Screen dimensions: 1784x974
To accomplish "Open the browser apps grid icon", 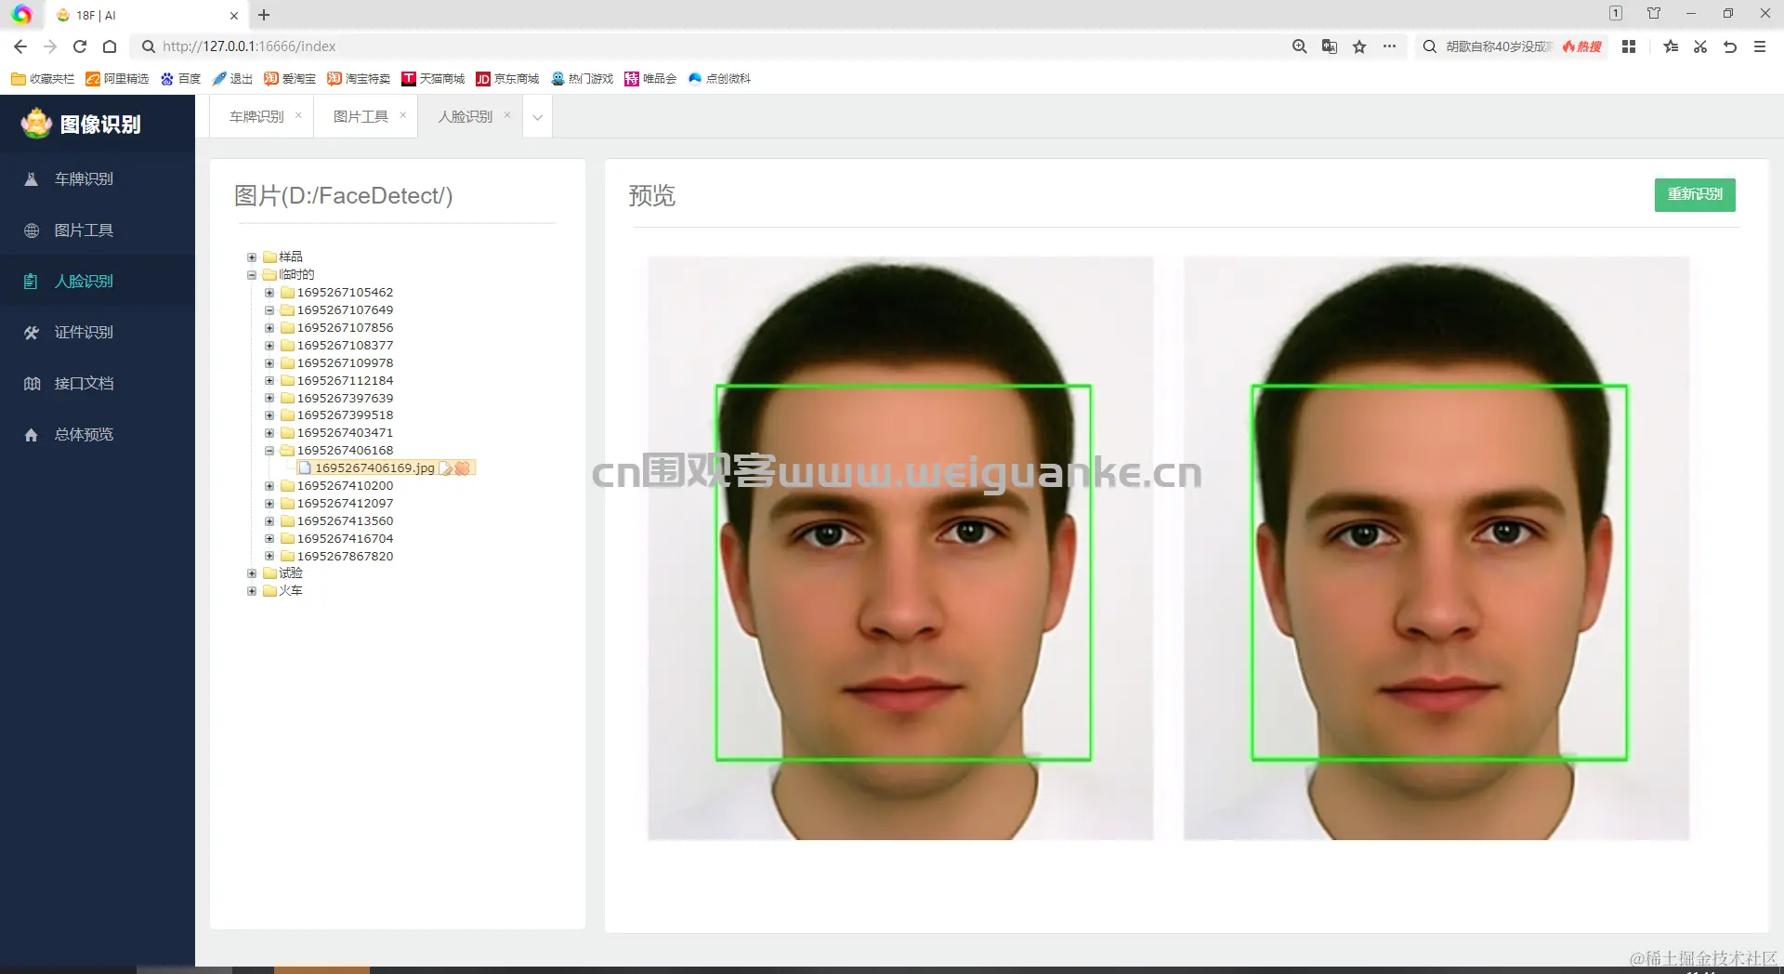I will [1629, 46].
